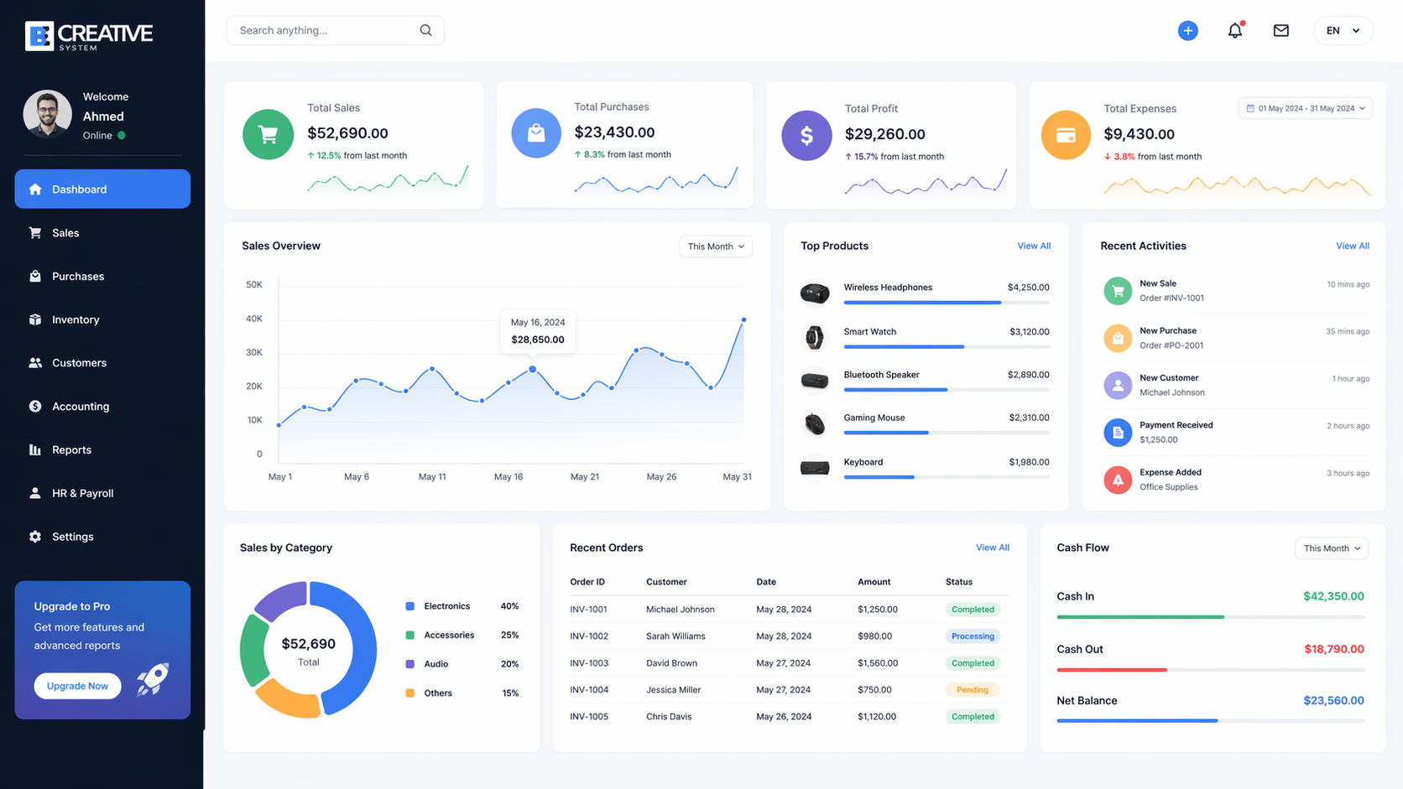Viewport: 1403px width, 789px height.
Task: Click the blue plus add button
Action: pos(1187,31)
